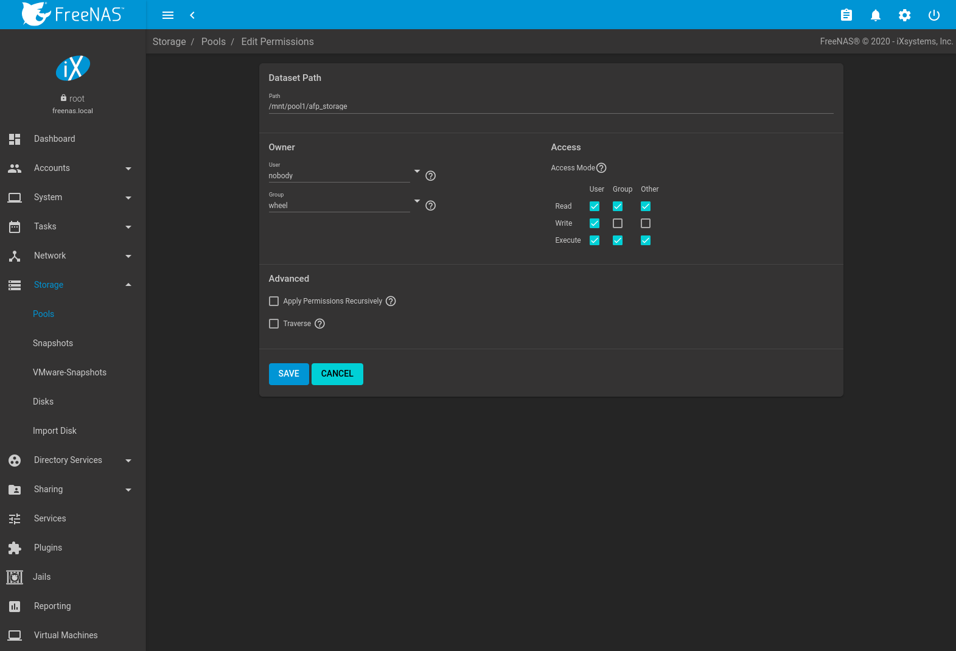This screenshot has height=651, width=956.
Task: Show help for the User owner field
Action: pyautogui.click(x=430, y=176)
